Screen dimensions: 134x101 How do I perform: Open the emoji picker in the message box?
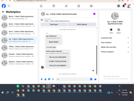[91, 79]
